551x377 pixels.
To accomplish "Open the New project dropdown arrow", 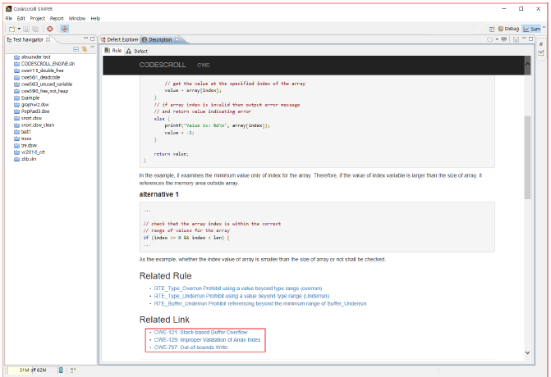I will tap(19, 30).
